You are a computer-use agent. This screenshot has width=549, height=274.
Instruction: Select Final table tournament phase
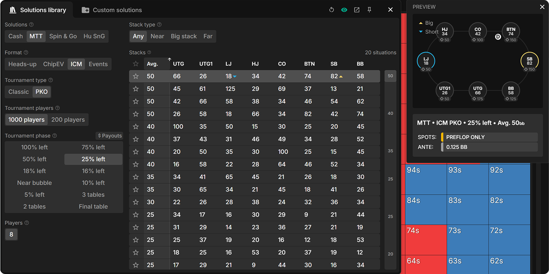[x=93, y=207]
